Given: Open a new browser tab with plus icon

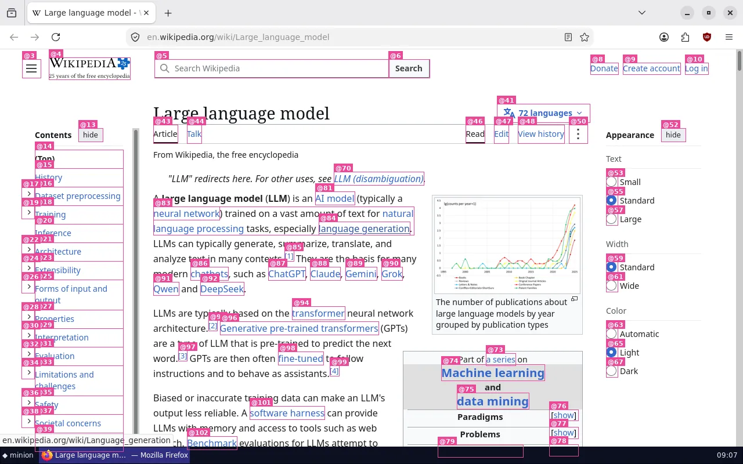Looking at the screenshot, I should pos(168,13).
